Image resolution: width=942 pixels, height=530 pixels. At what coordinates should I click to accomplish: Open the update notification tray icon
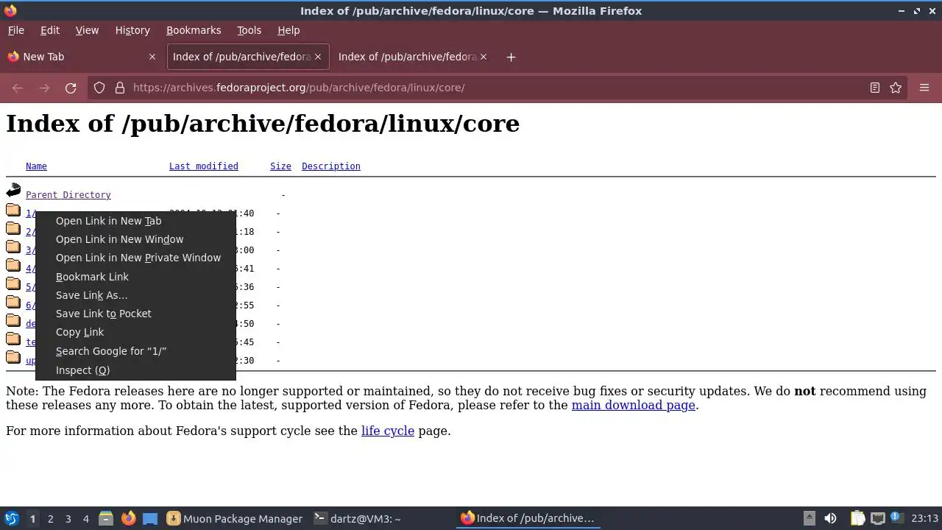click(x=897, y=517)
